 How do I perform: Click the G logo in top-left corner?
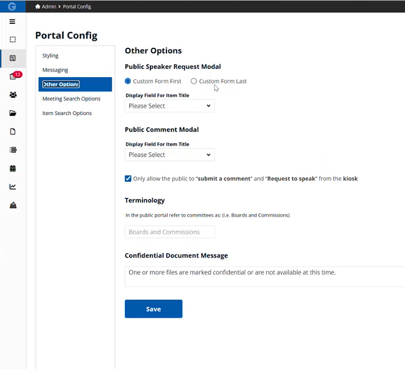click(12, 6)
